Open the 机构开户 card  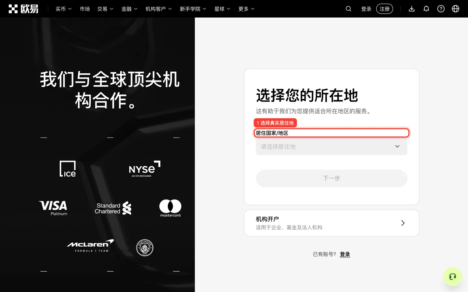tap(331, 223)
